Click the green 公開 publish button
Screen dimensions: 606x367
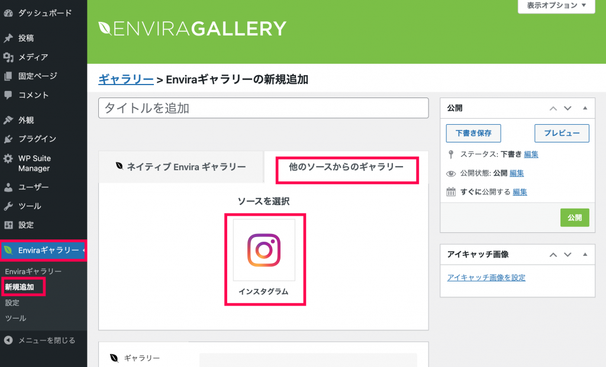pos(575,217)
